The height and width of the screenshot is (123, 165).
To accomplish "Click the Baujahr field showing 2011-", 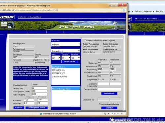I will pos(42,57).
